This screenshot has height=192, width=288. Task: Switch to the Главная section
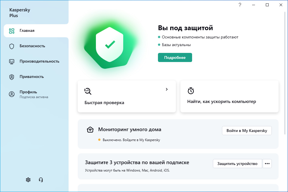pos(36,31)
